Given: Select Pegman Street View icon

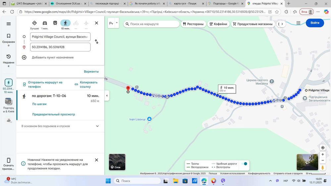Looking at the screenshot, I should pyautogui.click(x=322, y=168).
